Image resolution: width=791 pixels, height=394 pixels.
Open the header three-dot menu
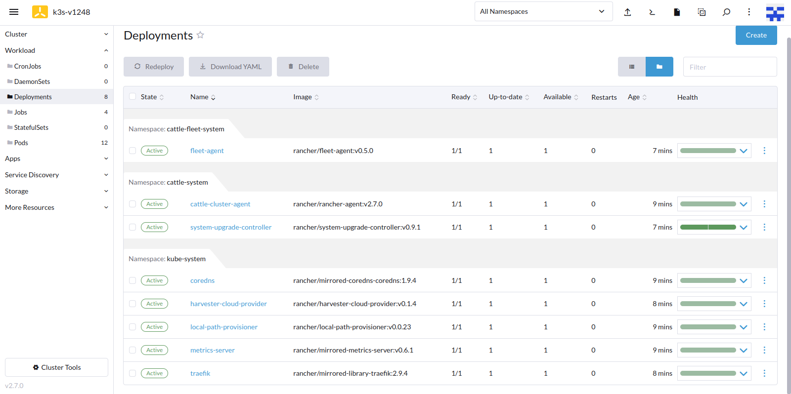[x=749, y=12]
